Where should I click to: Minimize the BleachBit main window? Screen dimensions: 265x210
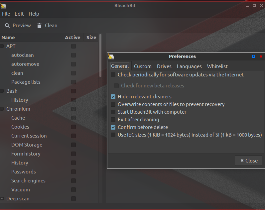coord(247,6)
